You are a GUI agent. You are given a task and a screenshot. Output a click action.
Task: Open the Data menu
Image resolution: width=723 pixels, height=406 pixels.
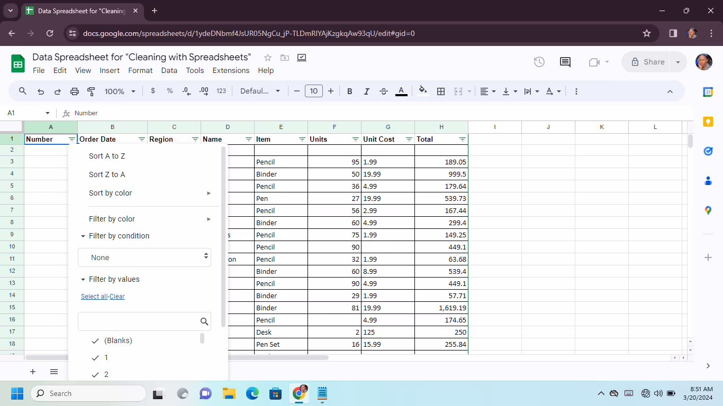(x=169, y=70)
